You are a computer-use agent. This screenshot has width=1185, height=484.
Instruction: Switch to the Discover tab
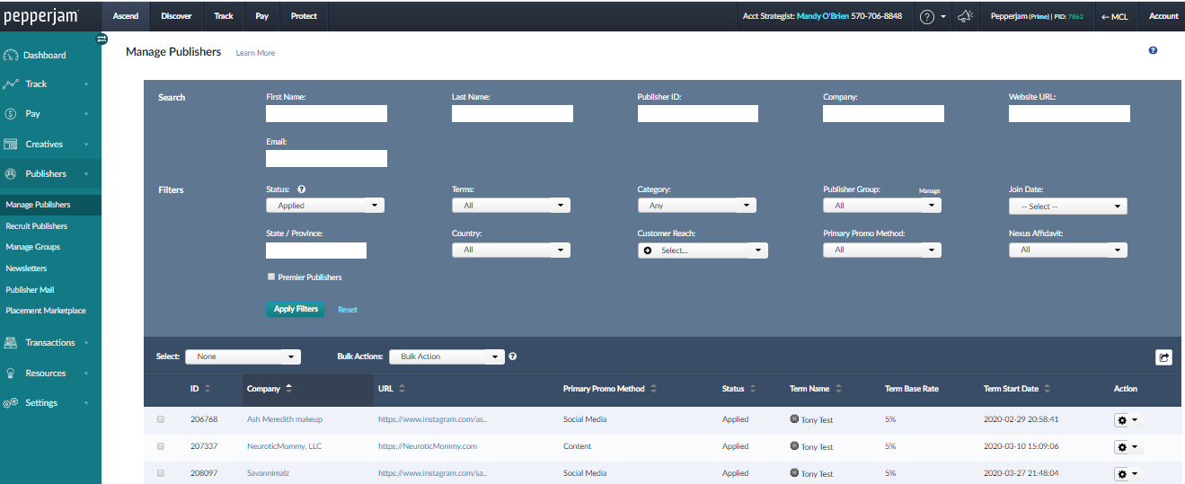176,16
